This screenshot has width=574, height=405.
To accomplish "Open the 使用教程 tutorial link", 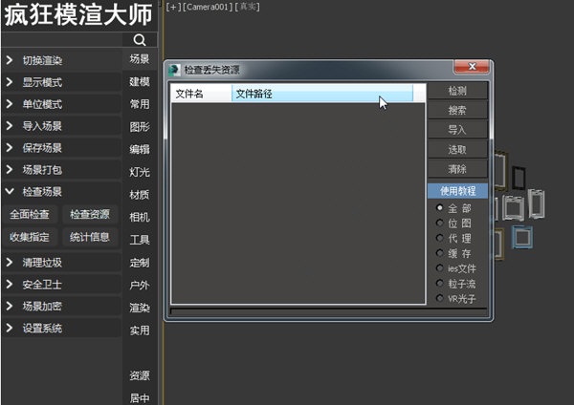I will pos(457,191).
